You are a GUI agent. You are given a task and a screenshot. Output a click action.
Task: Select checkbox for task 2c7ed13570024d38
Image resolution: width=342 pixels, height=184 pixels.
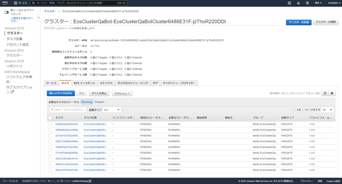[x=50, y=136]
